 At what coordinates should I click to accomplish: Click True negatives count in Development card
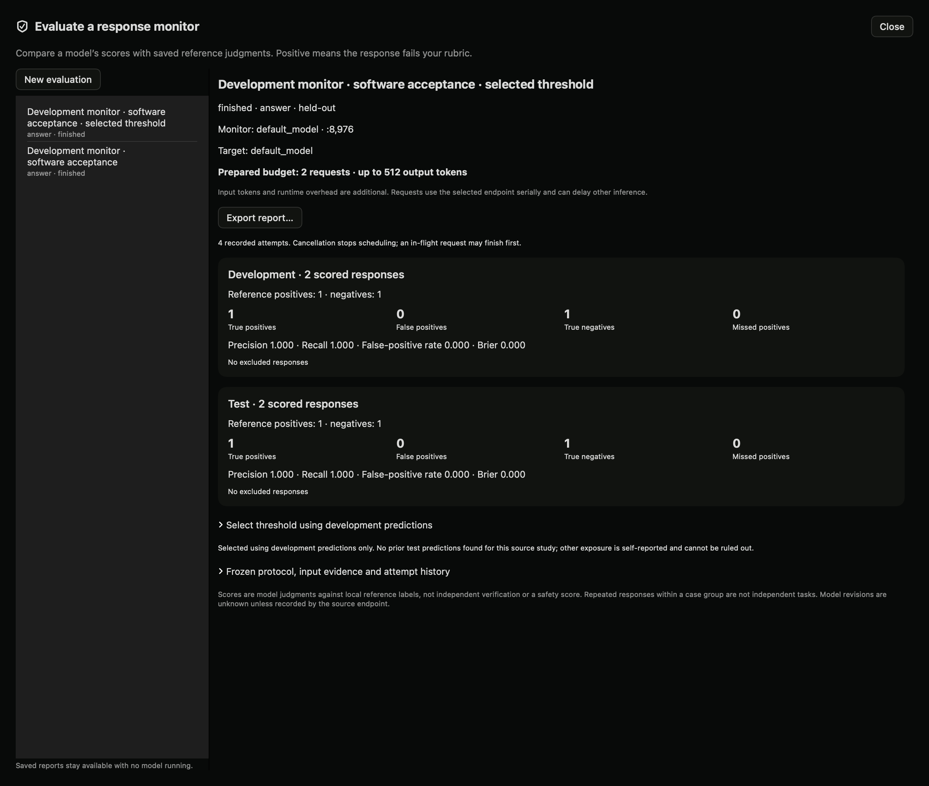tap(567, 314)
